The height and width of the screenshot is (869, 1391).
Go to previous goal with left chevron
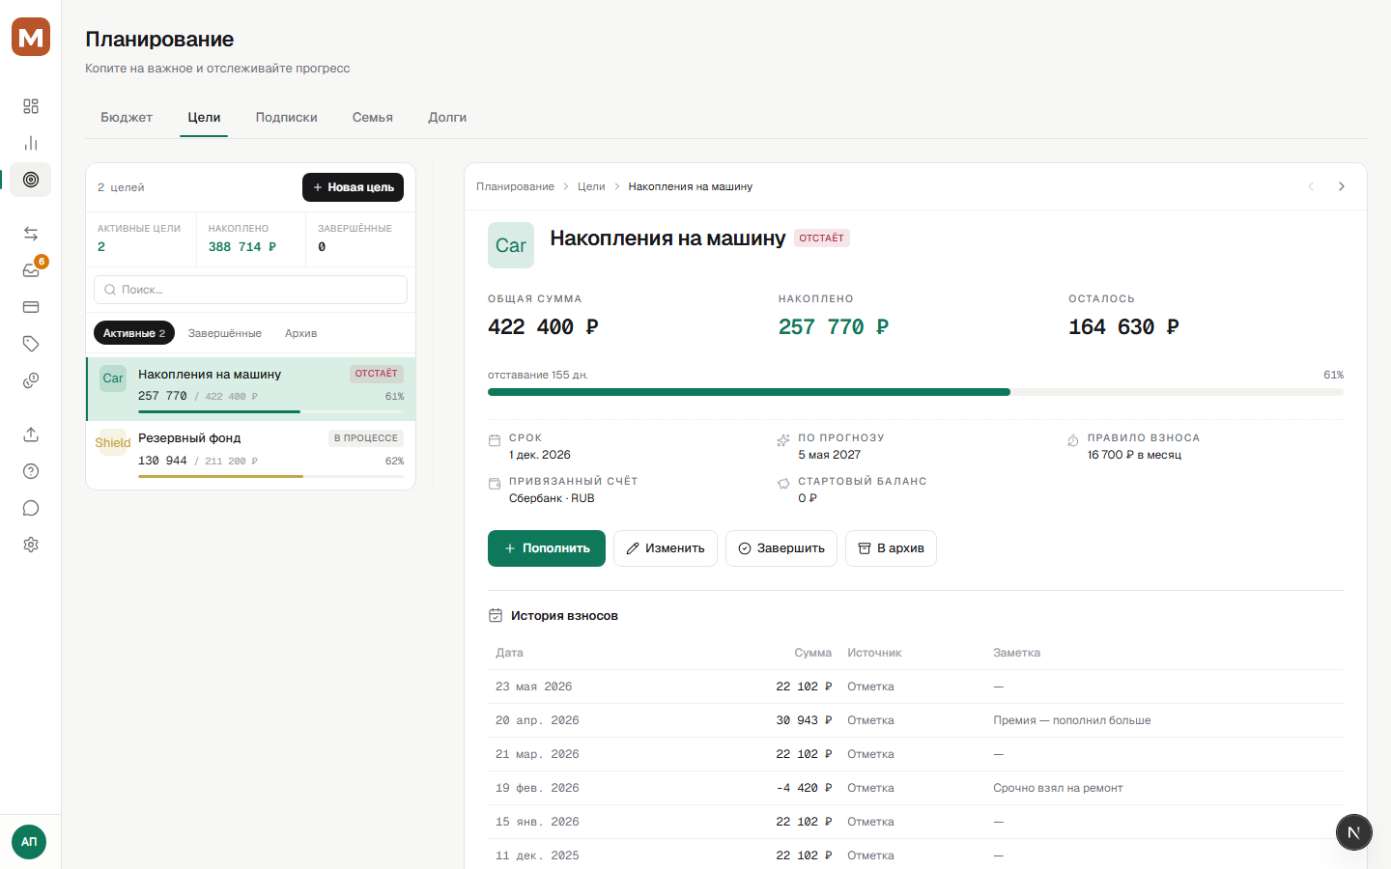point(1311,186)
